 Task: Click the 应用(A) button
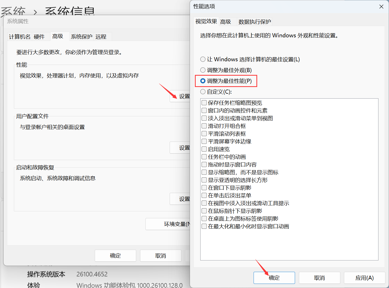364,278
